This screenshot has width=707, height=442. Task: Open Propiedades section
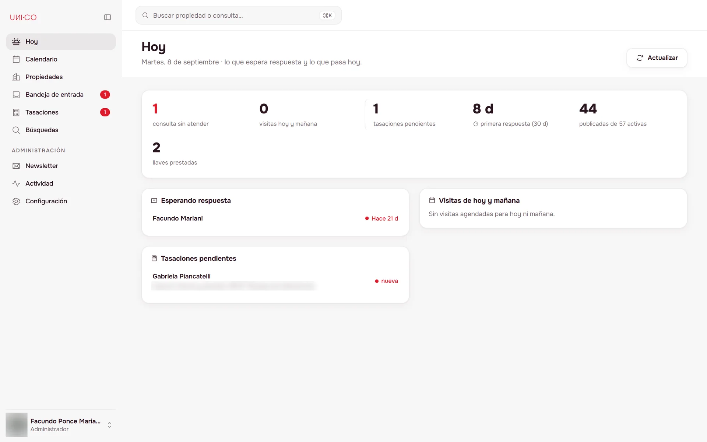pos(61,77)
